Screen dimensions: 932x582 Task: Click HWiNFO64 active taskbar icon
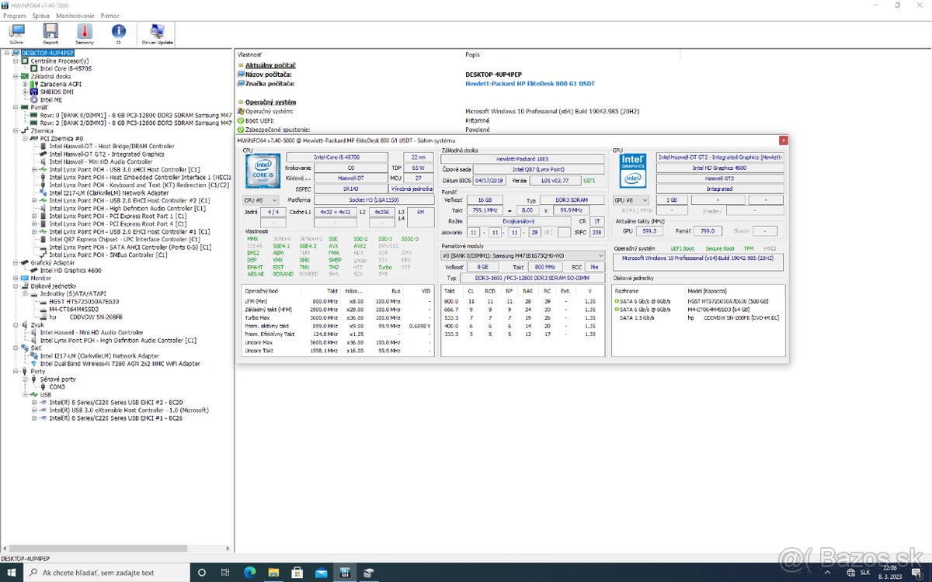346,573
